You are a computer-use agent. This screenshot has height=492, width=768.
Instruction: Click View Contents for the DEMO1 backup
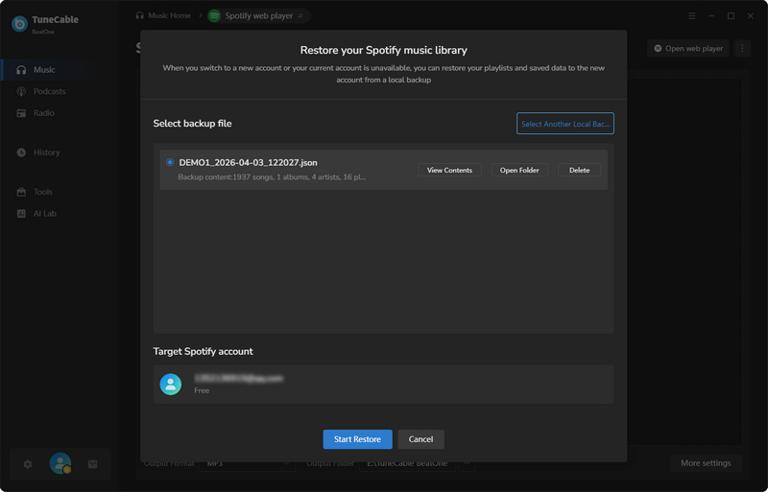(x=449, y=171)
